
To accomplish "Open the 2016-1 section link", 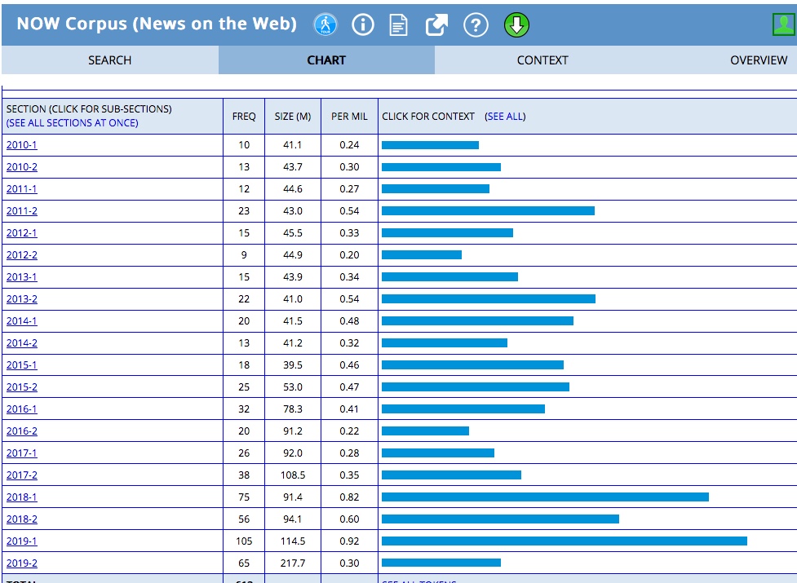I will [21, 409].
